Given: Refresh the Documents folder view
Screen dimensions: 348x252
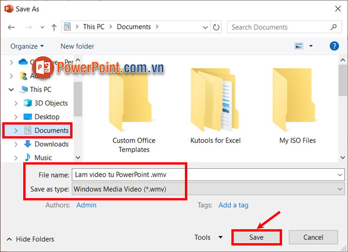Looking at the screenshot, I should pos(216,27).
